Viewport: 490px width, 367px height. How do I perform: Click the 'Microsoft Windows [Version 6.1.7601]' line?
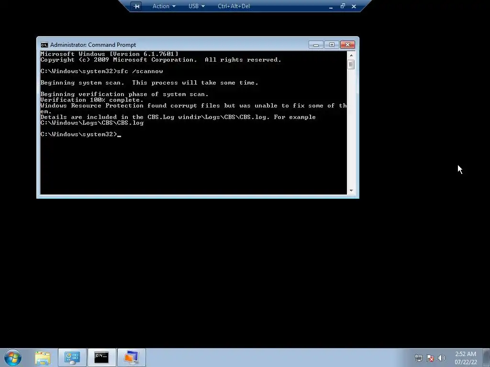[x=110, y=54]
